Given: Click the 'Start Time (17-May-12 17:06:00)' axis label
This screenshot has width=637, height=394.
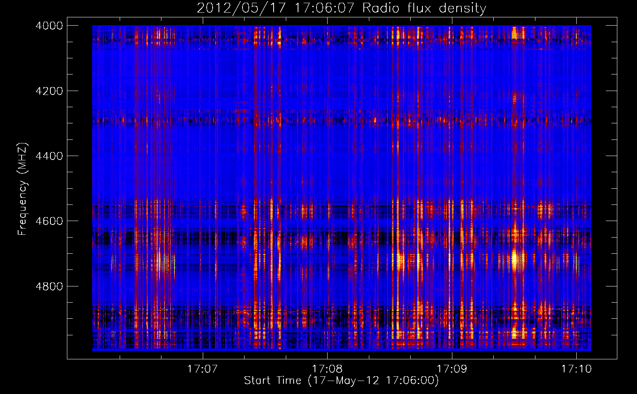Looking at the screenshot, I should 341,381.
